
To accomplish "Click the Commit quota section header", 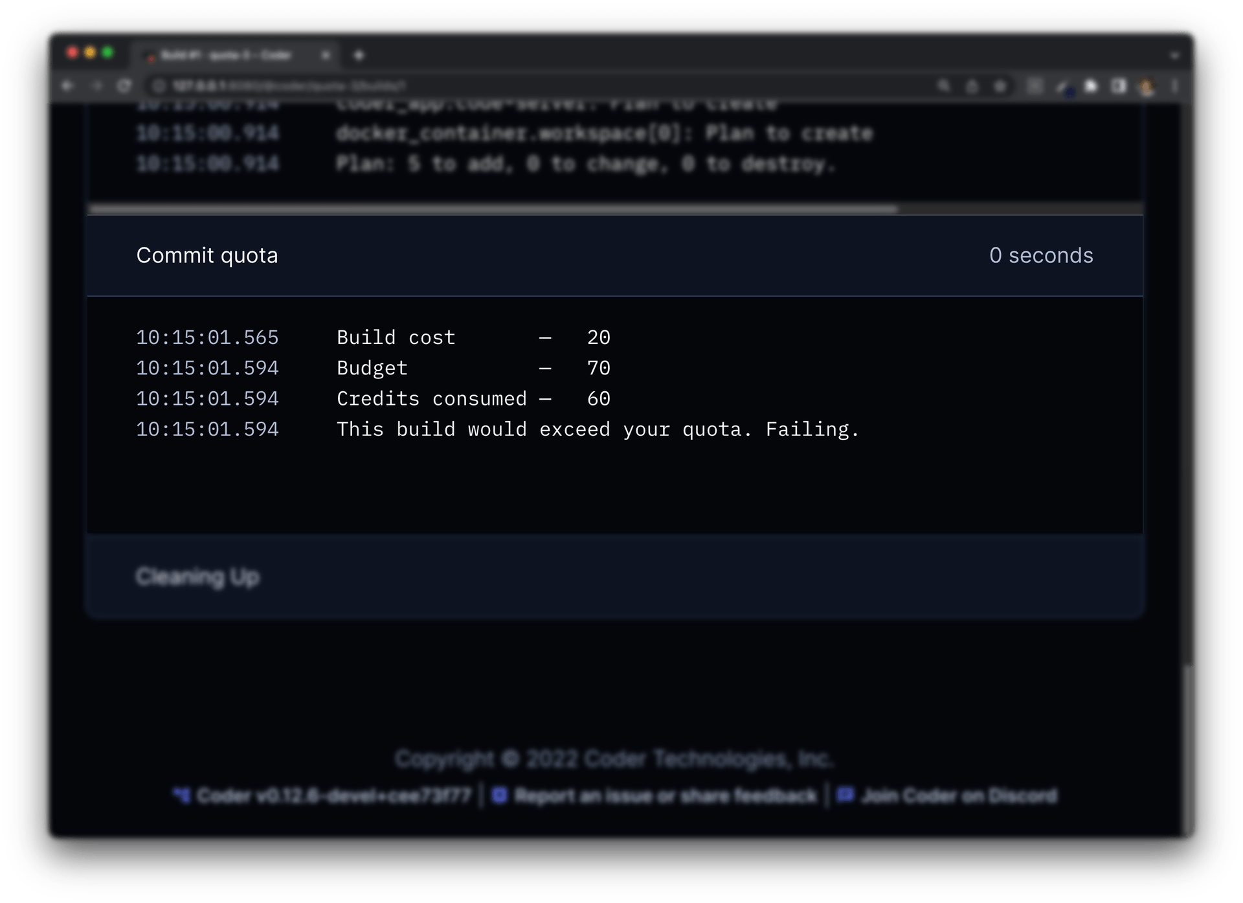I will coord(615,256).
